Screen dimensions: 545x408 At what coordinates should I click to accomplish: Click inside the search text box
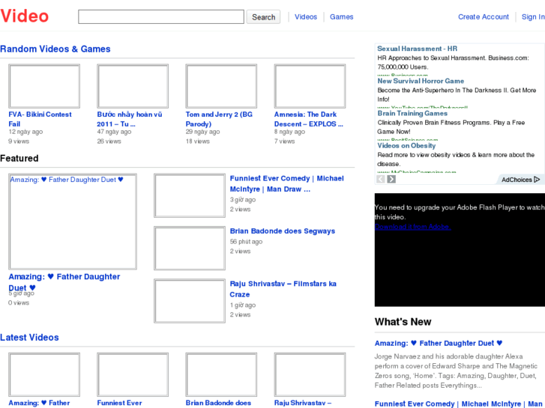coord(160,16)
